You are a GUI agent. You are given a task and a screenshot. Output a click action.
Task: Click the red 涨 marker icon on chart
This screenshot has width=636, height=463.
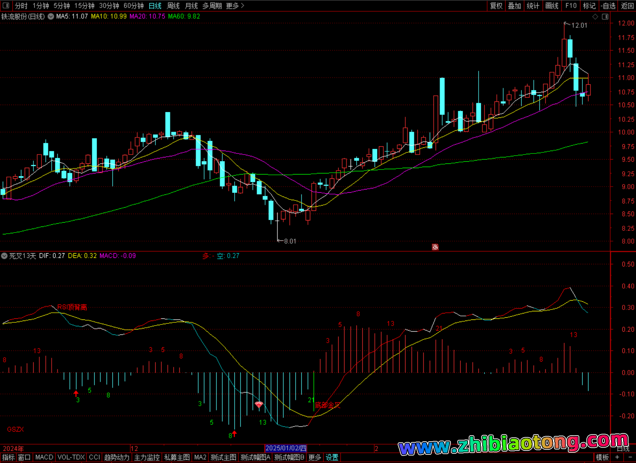(435, 247)
